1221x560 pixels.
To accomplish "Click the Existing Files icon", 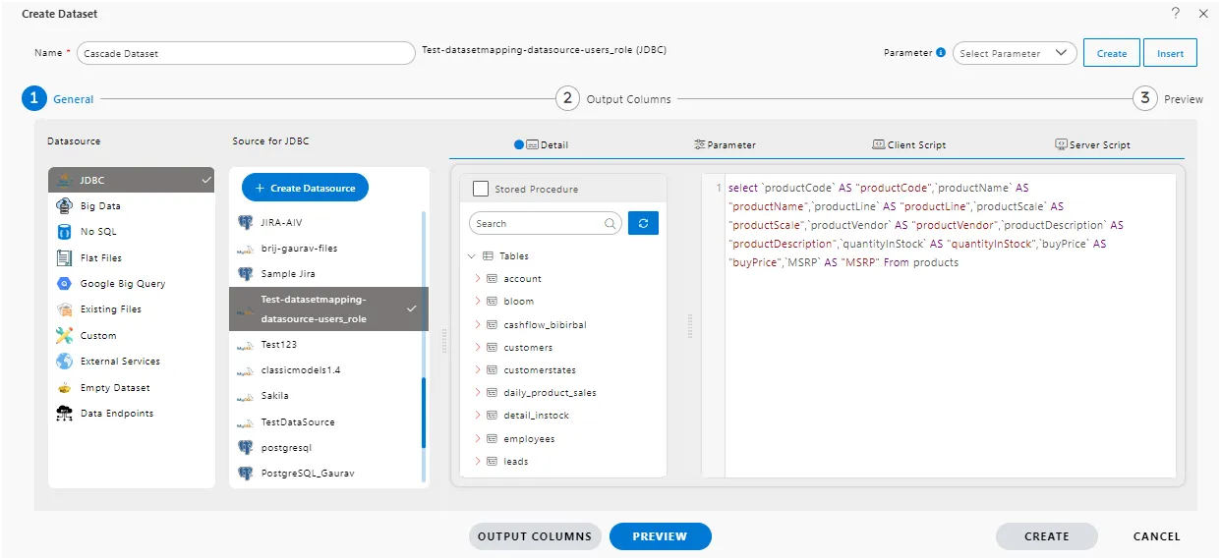I will 64,308.
